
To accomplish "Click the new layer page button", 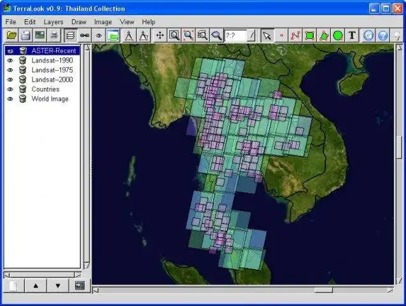I will 14,286.
